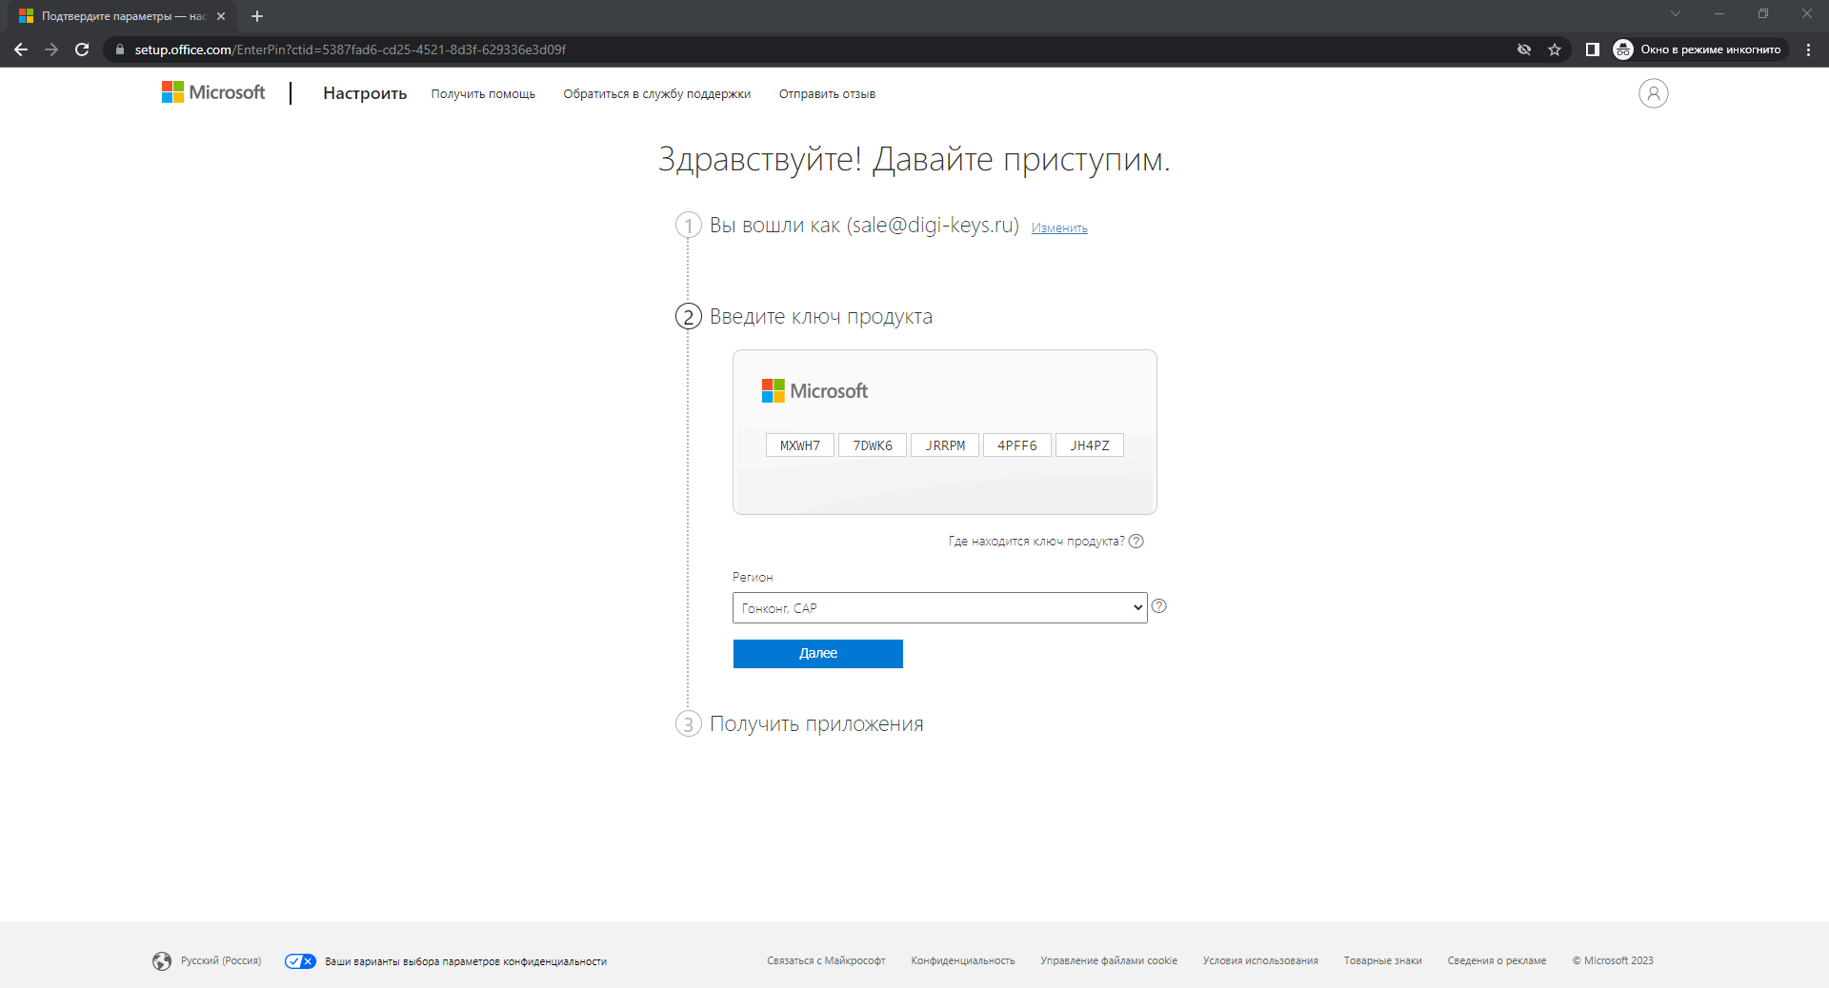Open Обратиться в службу поддержки
This screenshot has height=988, width=1829.
[656, 94]
